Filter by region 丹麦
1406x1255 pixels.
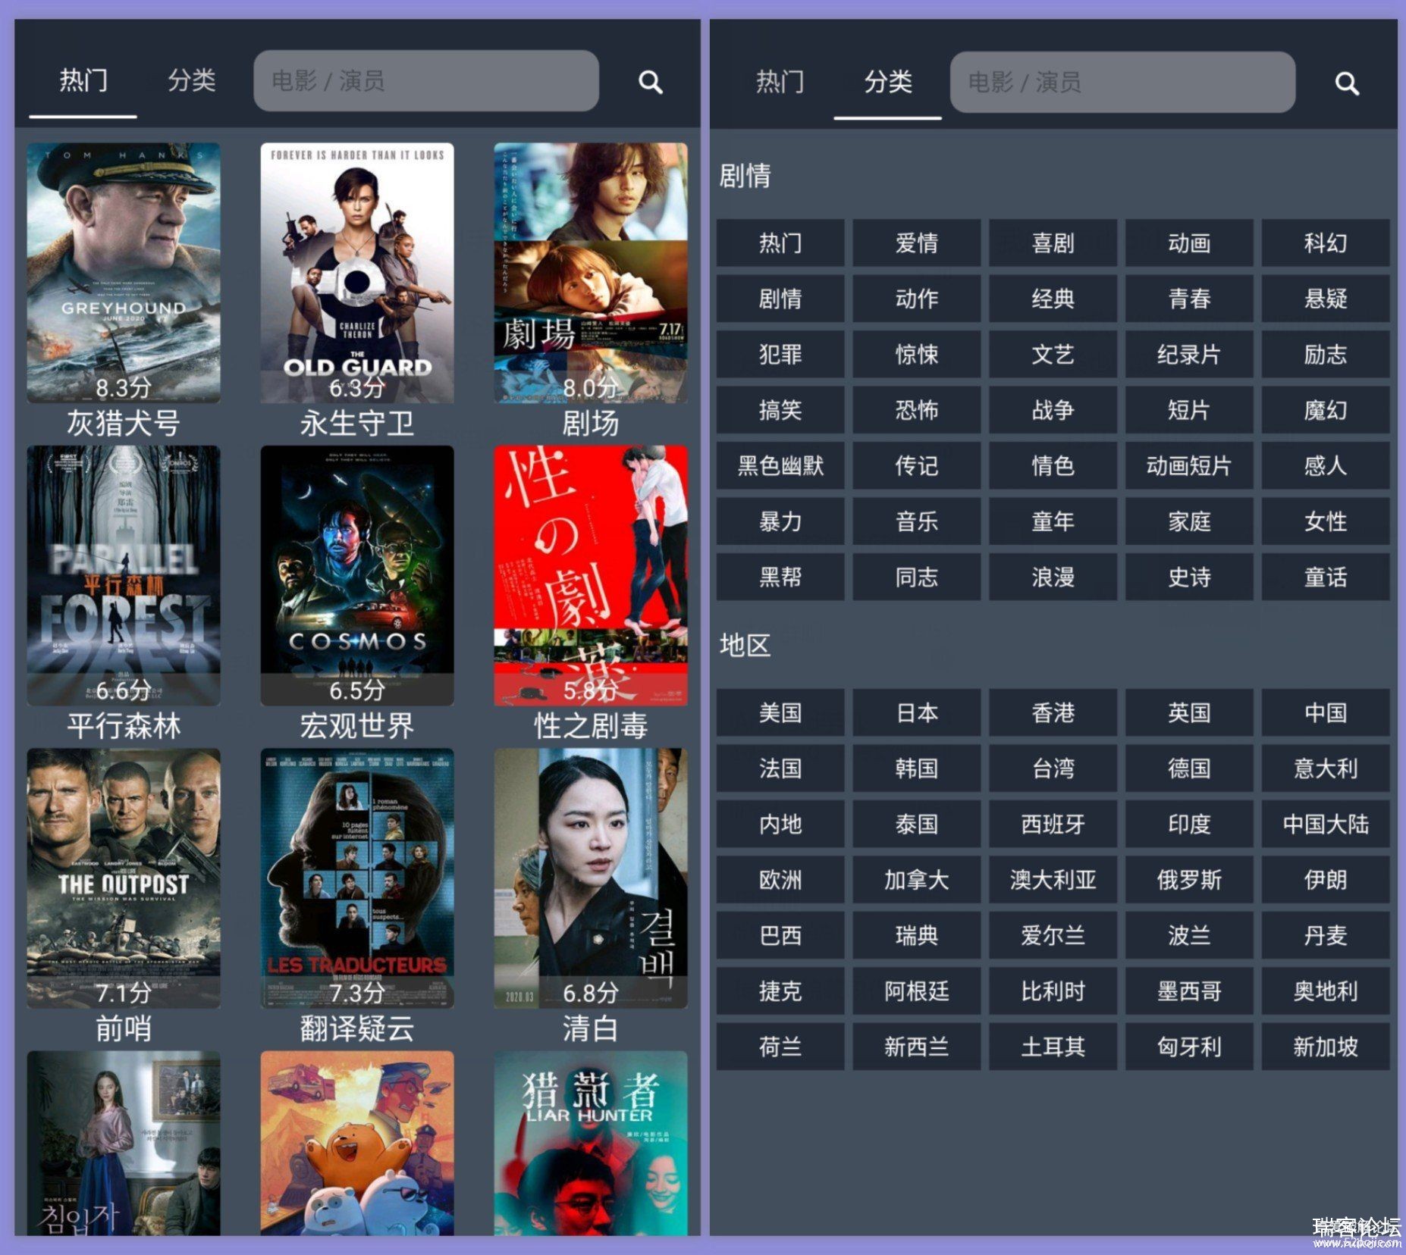click(1326, 935)
